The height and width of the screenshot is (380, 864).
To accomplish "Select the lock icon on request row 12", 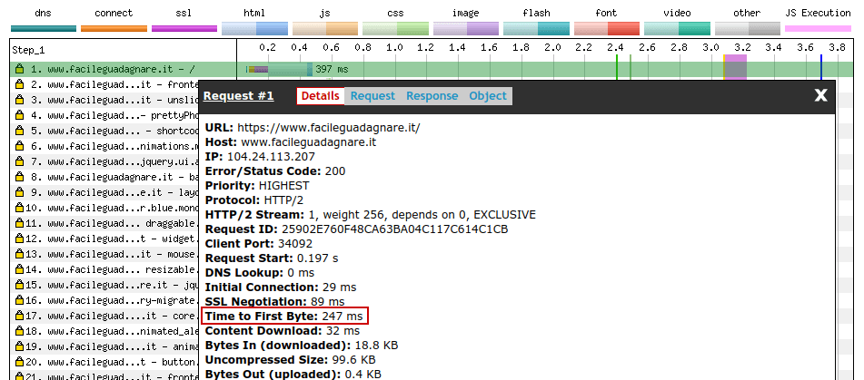I will (20, 239).
